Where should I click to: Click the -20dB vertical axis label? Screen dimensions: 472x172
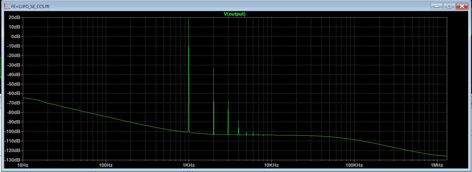(14, 55)
